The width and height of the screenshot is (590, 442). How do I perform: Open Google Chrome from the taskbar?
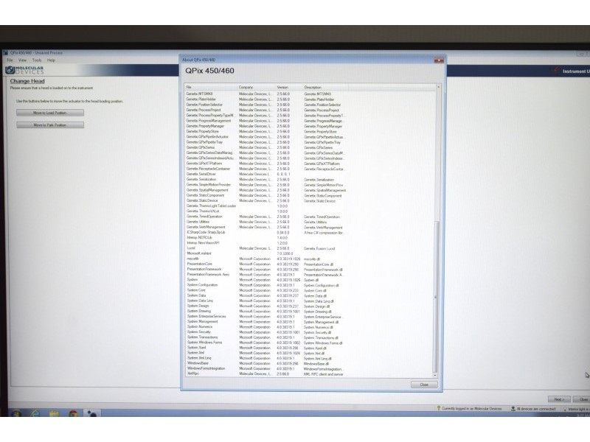pyautogui.click(x=73, y=413)
